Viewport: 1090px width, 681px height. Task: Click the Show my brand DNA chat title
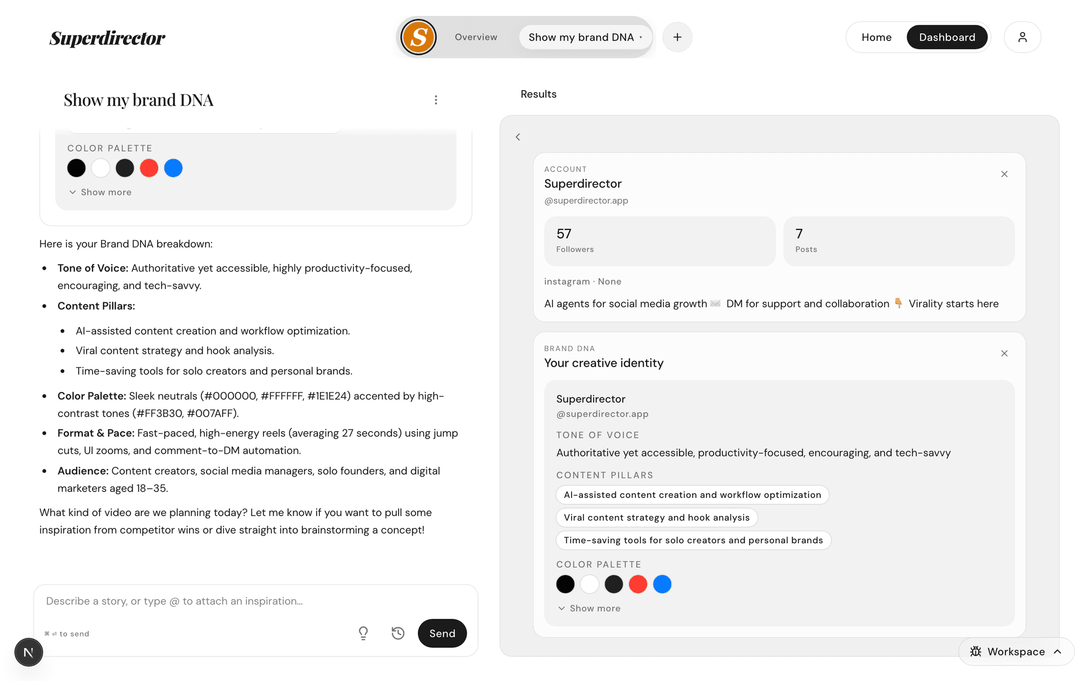(138, 100)
